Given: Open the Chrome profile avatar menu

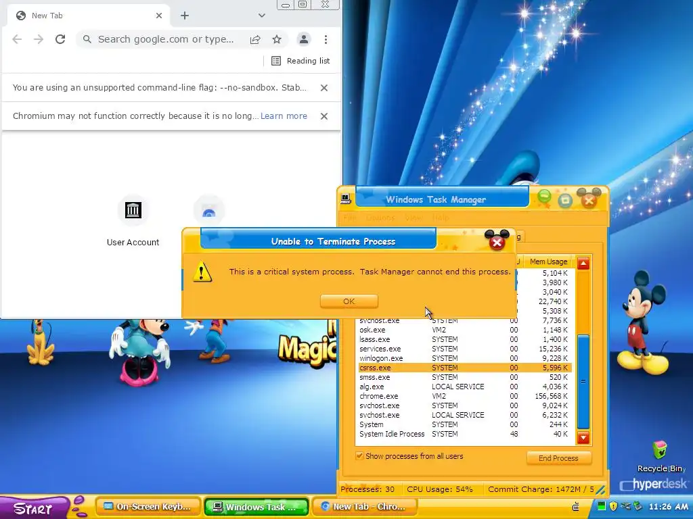Looking at the screenshot, I should tap(304, 39).
